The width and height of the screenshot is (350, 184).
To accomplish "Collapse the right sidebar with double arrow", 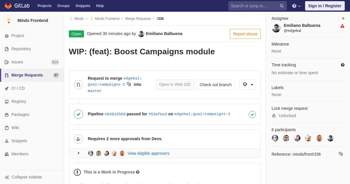I will click(343, 18).
